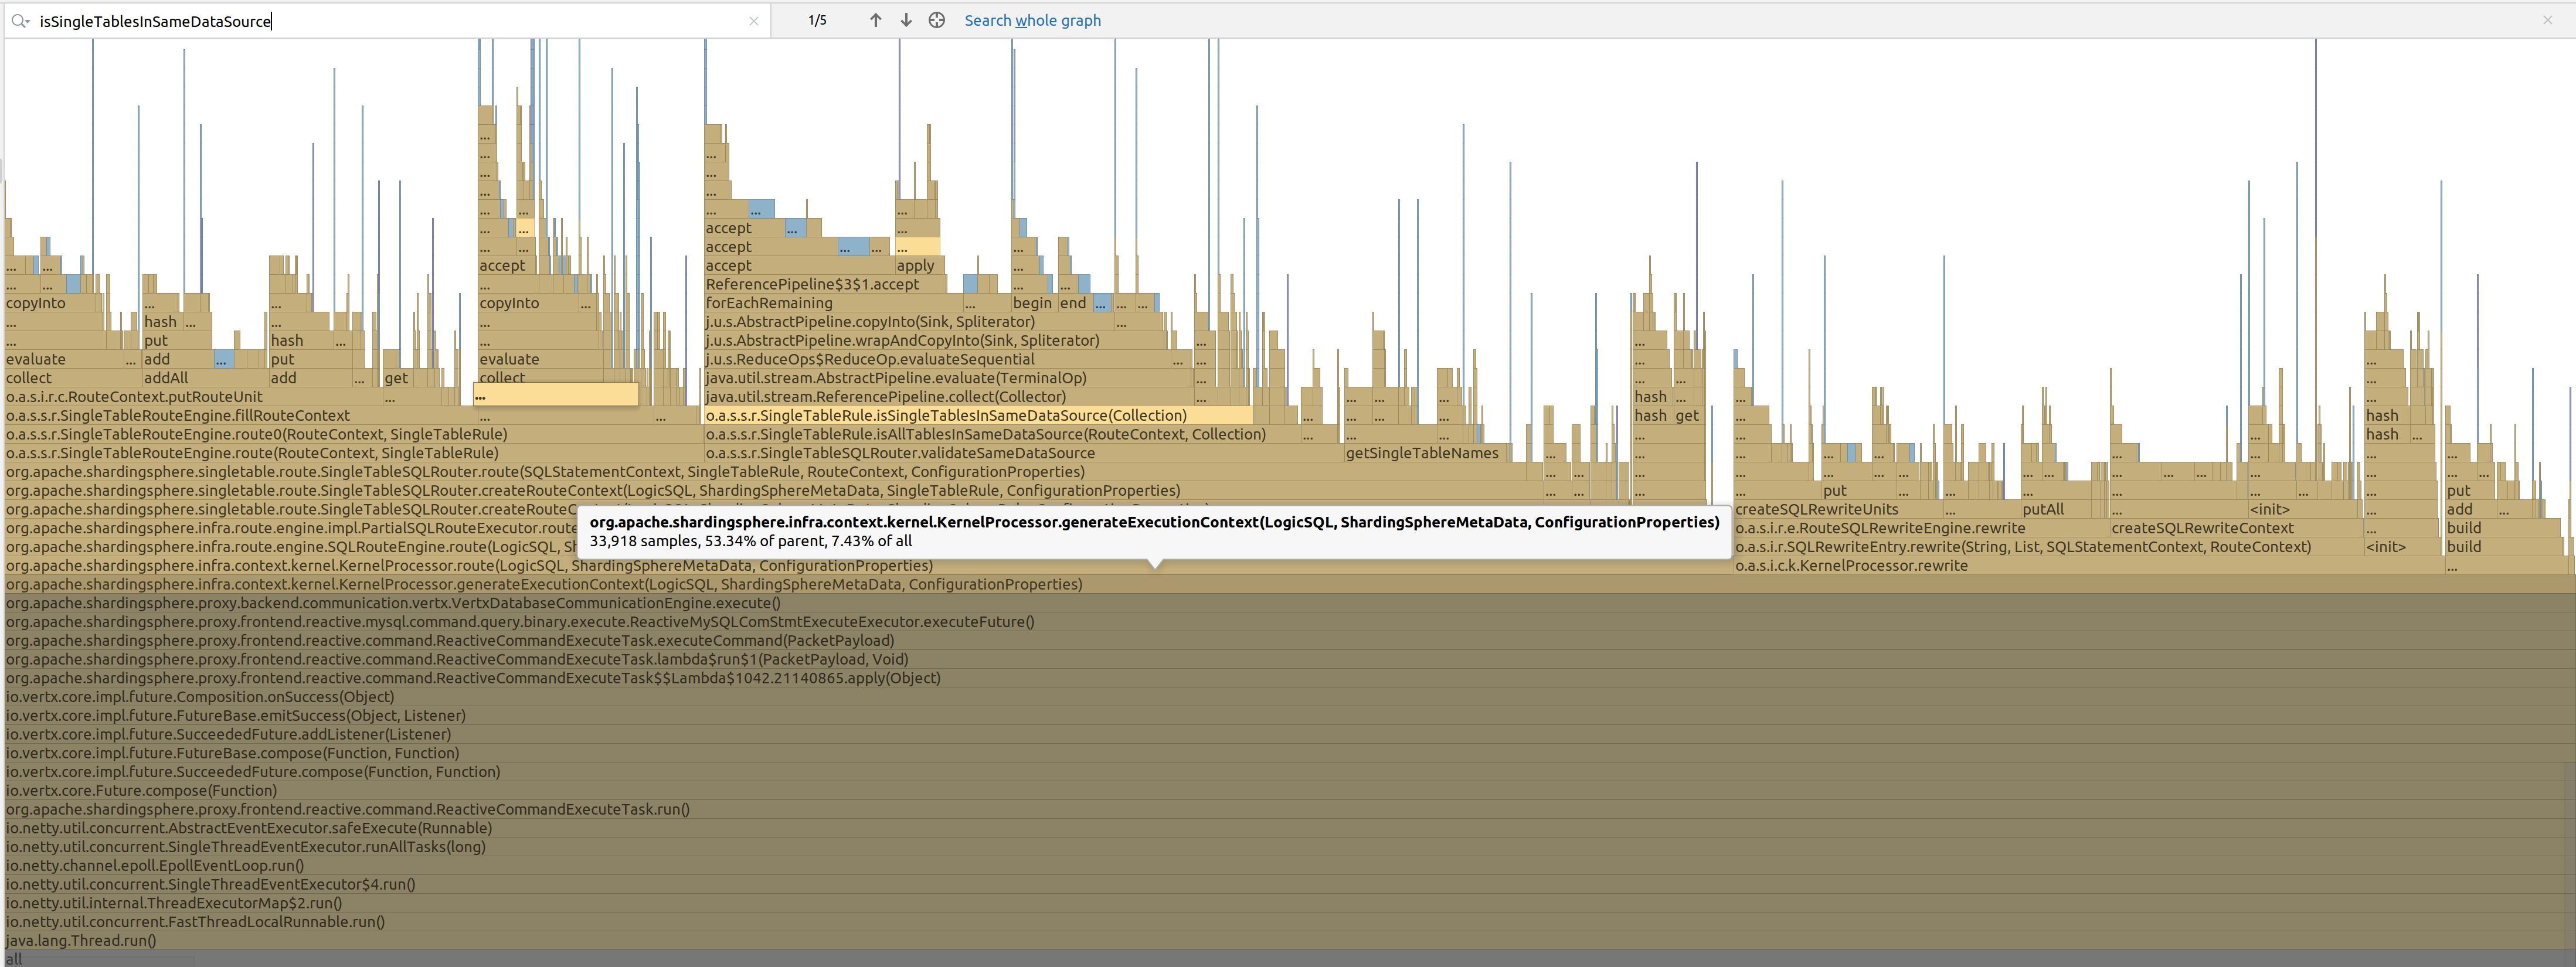
Task: Click the isAllTablesInSameDataSource flame frame
Action: [985, 435]
